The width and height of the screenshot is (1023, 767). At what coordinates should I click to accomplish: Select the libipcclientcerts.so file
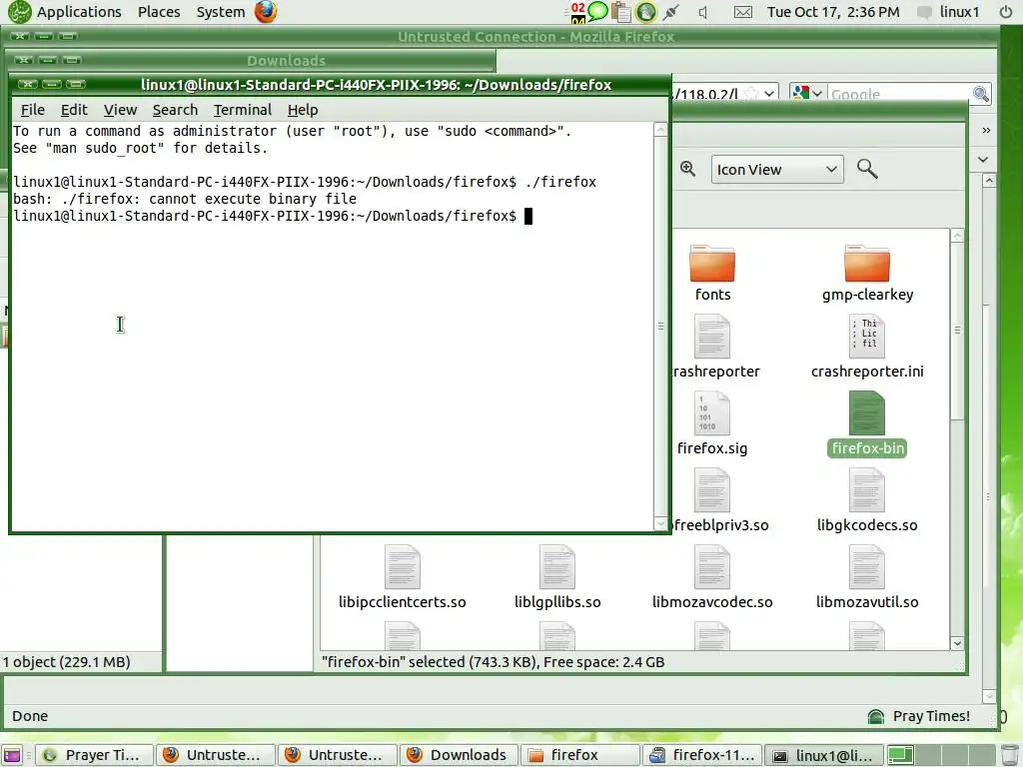(x=402, y=578)
